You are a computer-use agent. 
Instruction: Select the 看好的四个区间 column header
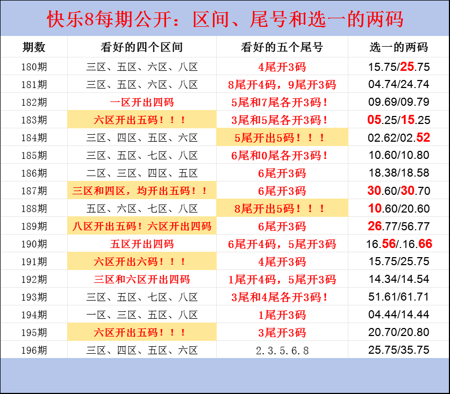tap(142, 47)
